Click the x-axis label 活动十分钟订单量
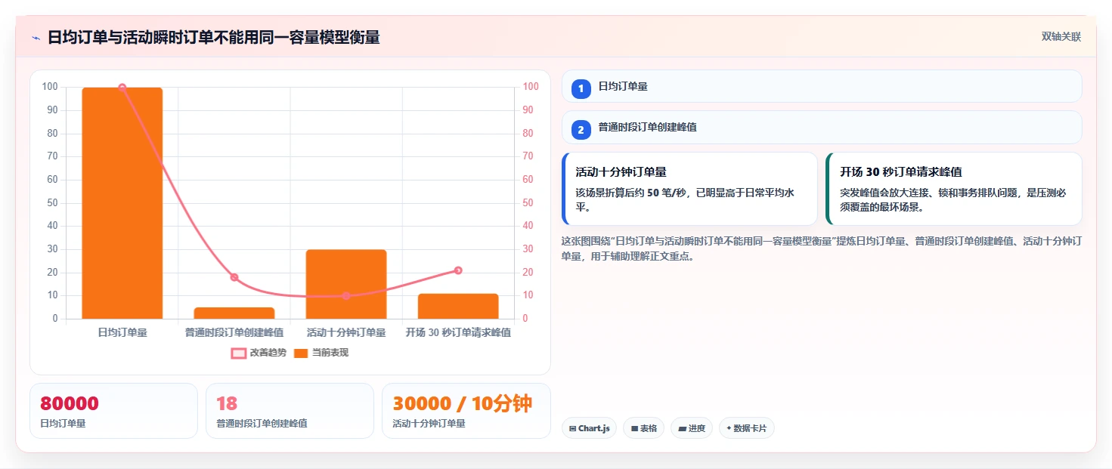 point(346,332)
